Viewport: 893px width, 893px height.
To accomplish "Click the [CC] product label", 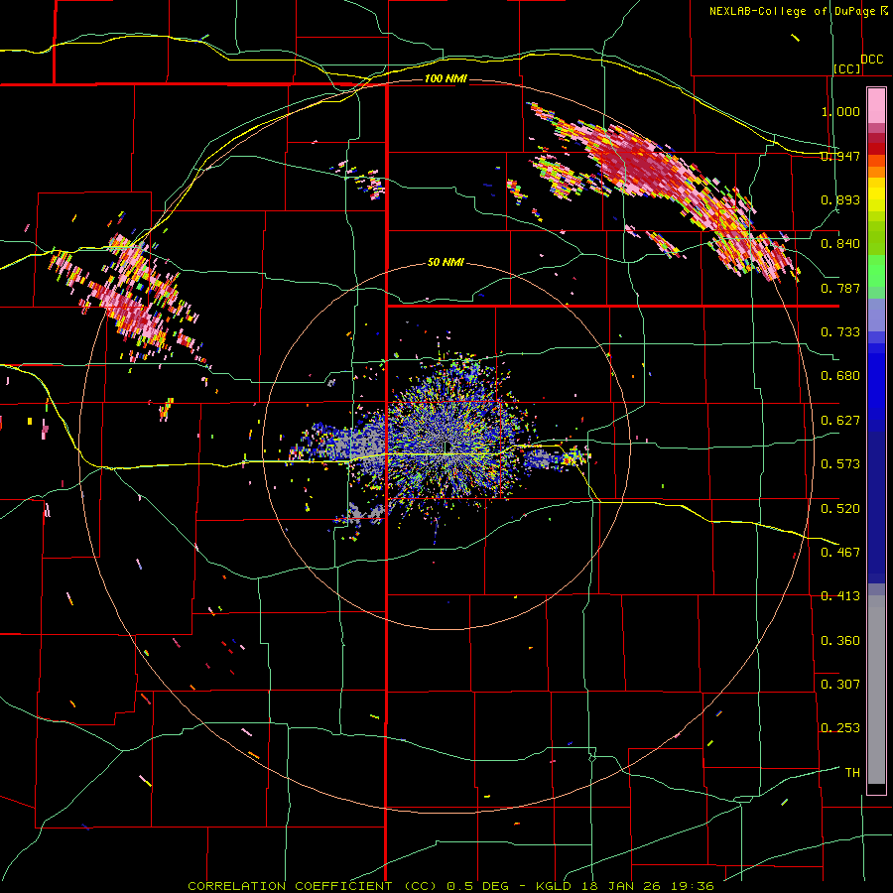I will point(847,68).
